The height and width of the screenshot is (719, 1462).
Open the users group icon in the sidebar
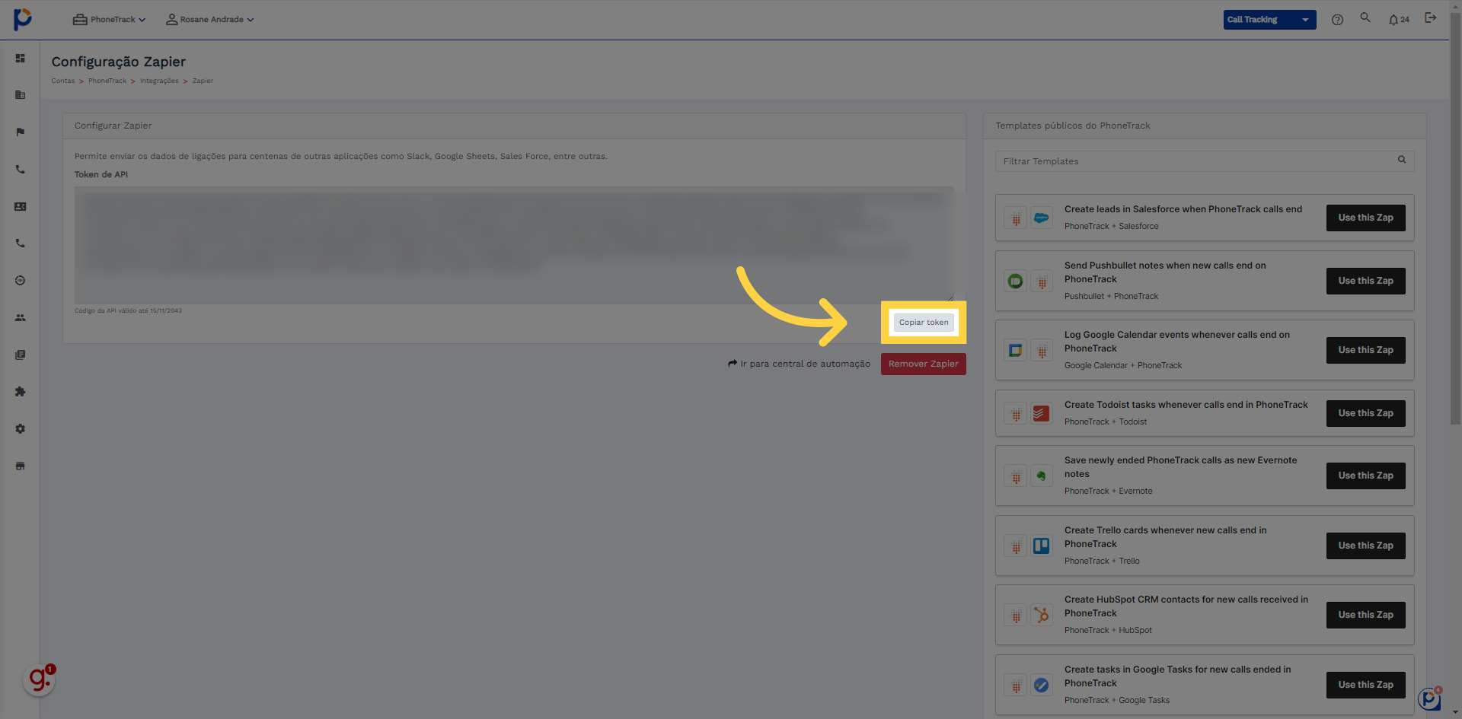(x=21, y=317)
